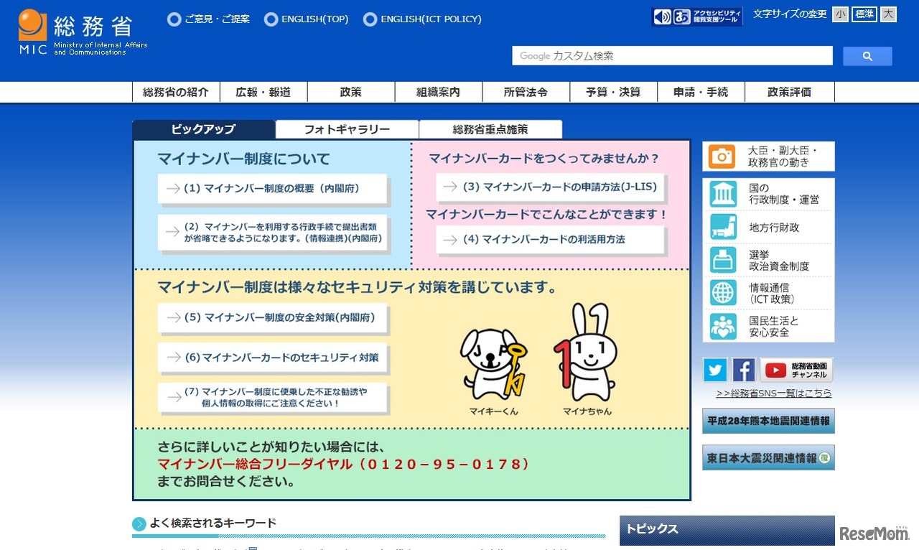Open 地方行財政 via its sidebar icon

[x=722, y=226]
